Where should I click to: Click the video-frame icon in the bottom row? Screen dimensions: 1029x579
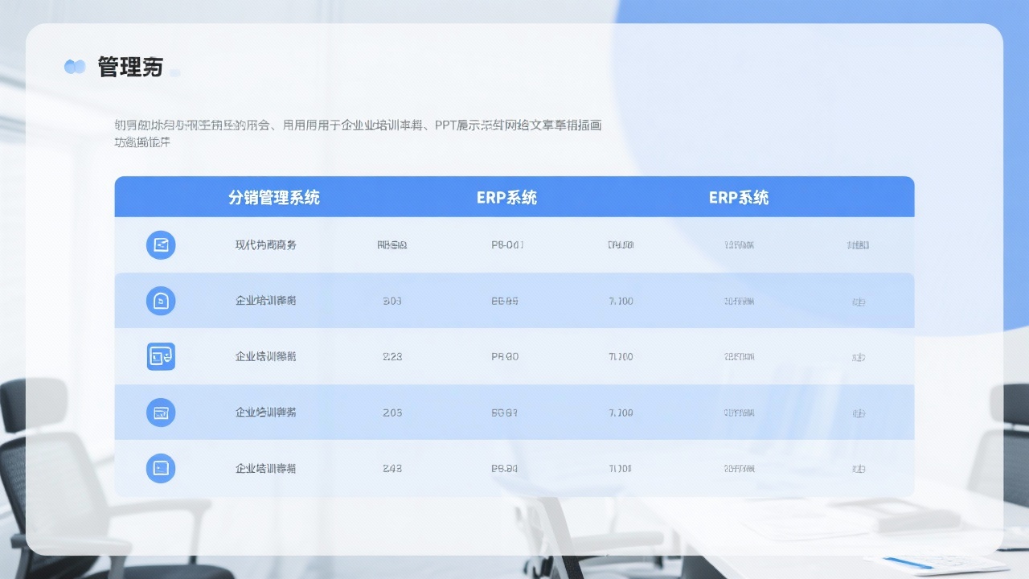(x=161, y=468)
